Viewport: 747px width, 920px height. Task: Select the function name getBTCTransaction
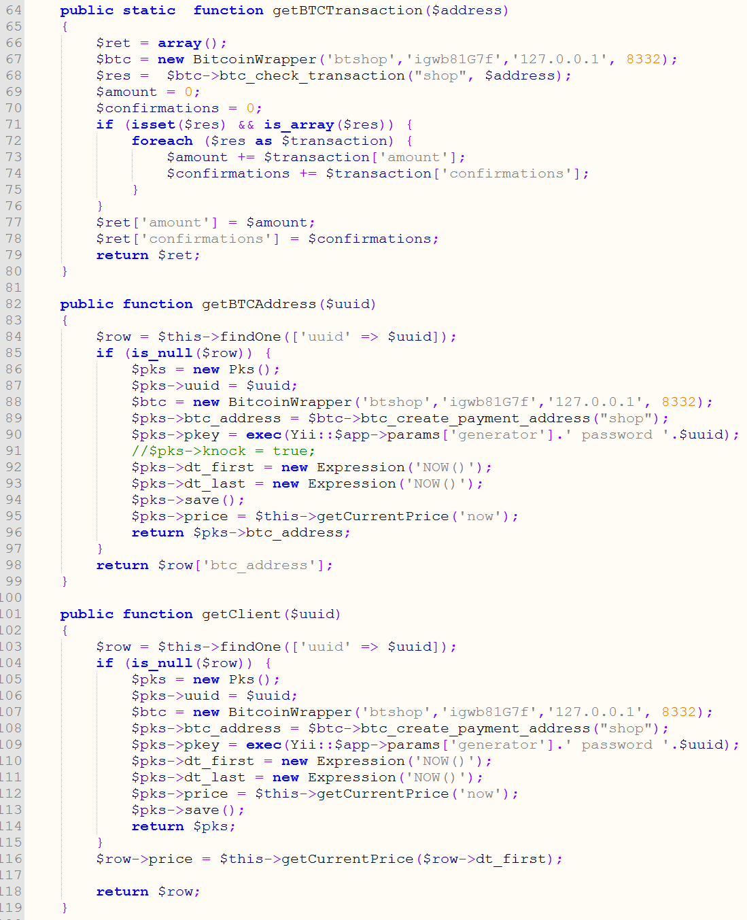[346, 10]
